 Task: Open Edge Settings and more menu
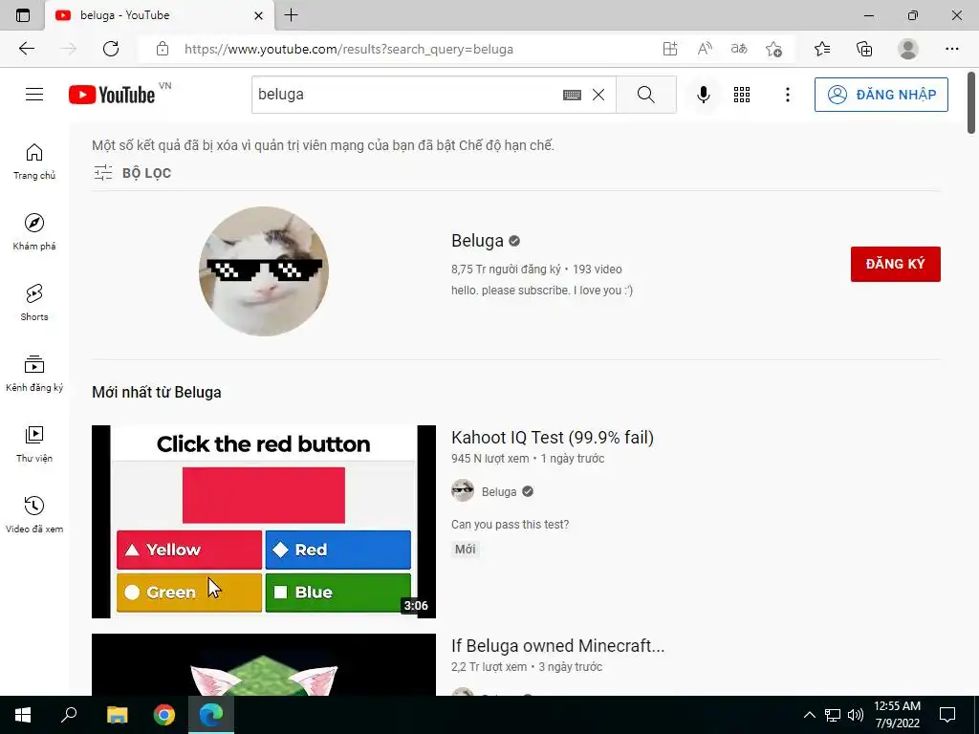[951, 49]
